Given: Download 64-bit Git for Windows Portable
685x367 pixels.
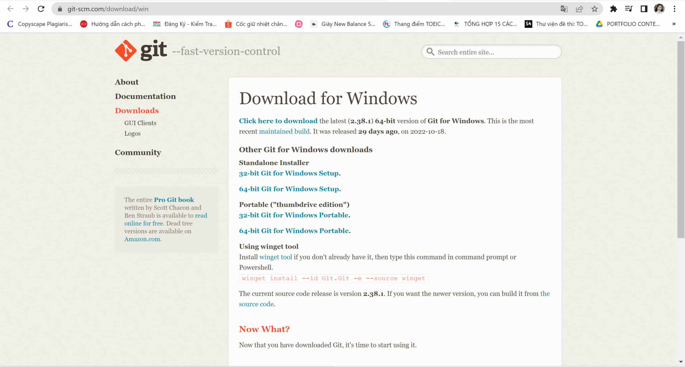Looking at the screenshot, I should pos(294,231).
